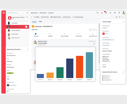Click the red Halo logo icon
This screenshot has width=127, height=104.
(4, 13)
